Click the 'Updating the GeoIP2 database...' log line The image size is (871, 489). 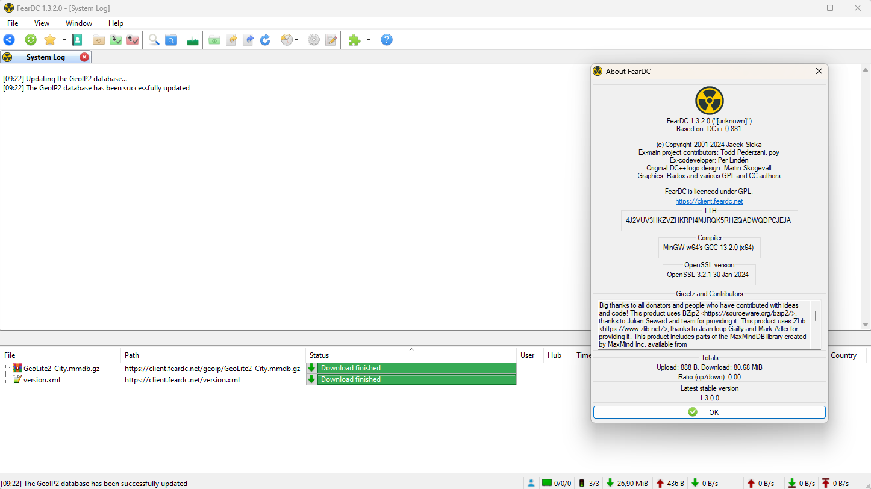[x=65, y=79]
